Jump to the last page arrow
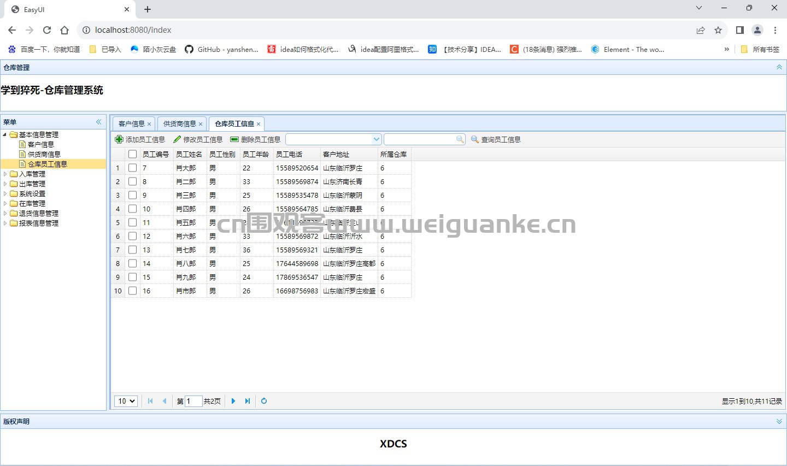 pyautogui.click(x=248, y=401)
